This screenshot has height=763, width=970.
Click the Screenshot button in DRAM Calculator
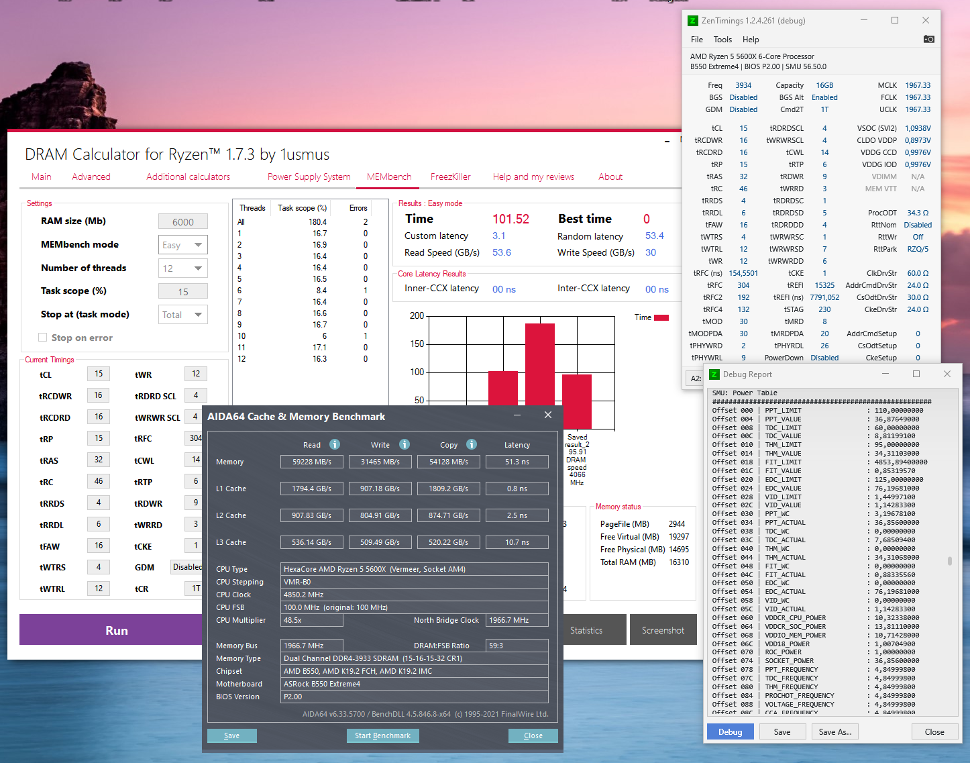coord(663,630)
